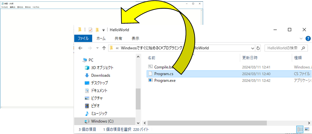Screen dimensions: 312x134
Task: Go back with the left arrow button
Action: [80, 48]
